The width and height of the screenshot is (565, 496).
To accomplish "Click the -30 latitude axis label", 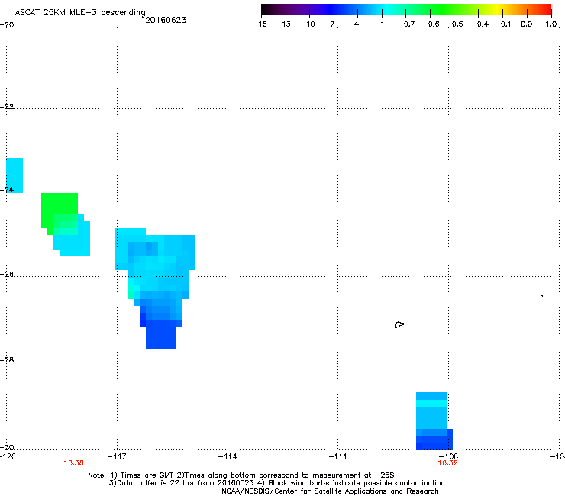I will pos(7,447).
